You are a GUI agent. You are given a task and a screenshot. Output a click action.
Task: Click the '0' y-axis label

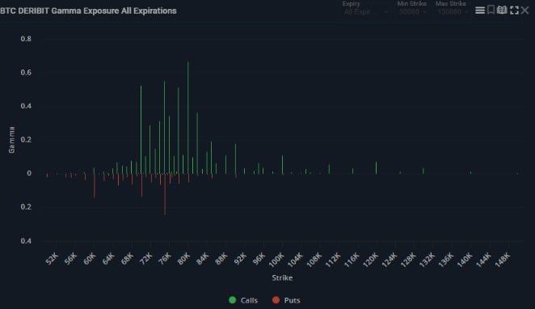[29, 173]
